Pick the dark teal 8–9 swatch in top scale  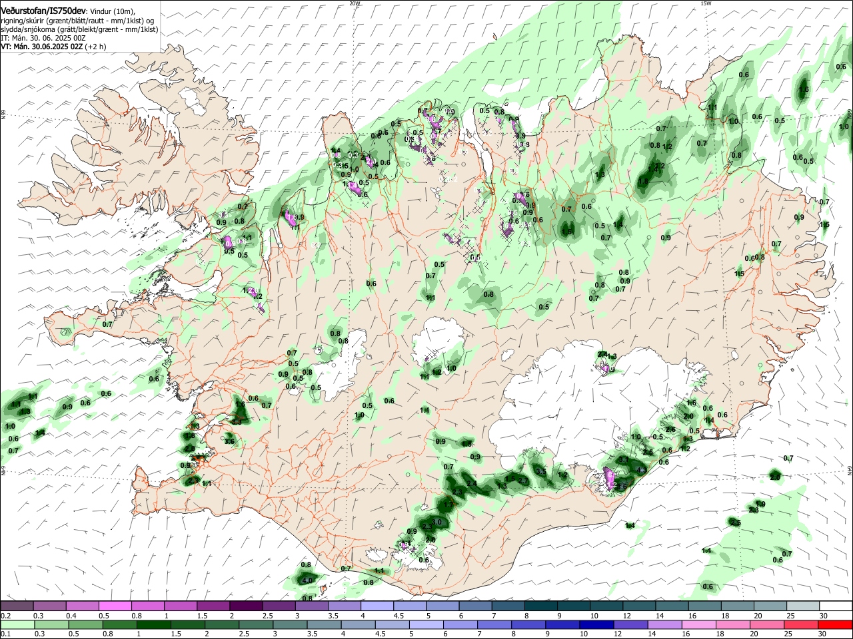(541, 606)
